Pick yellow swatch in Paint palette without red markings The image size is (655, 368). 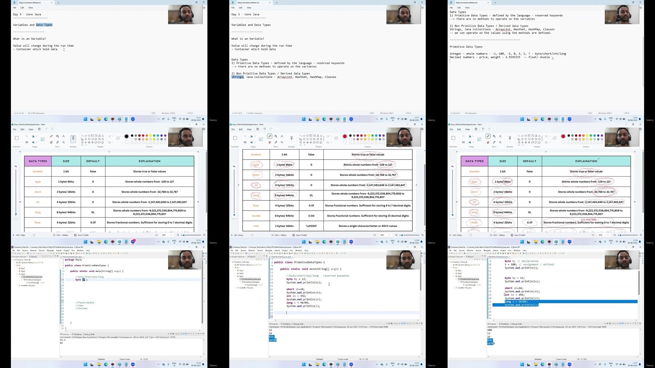[150, 136]
